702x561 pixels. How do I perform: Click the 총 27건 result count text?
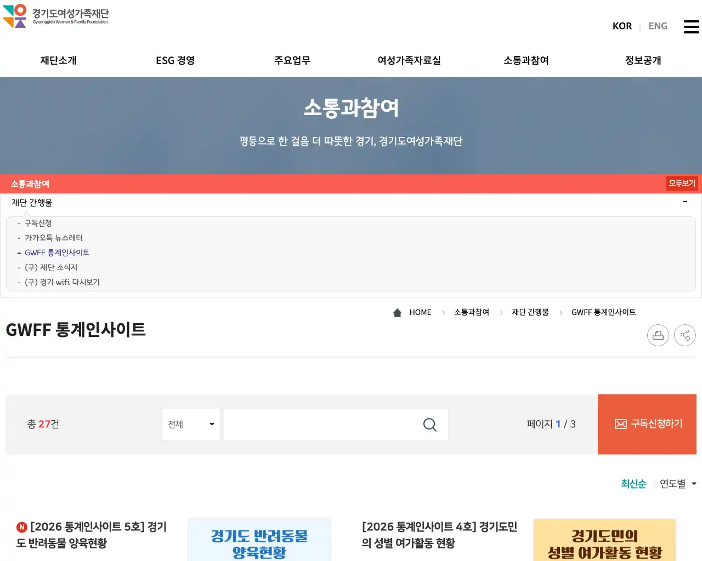pyautogui.click(x=43, y=424)
